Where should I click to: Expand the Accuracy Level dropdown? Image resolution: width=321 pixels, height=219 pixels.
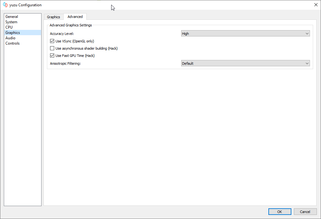click(x=245, y=34)
